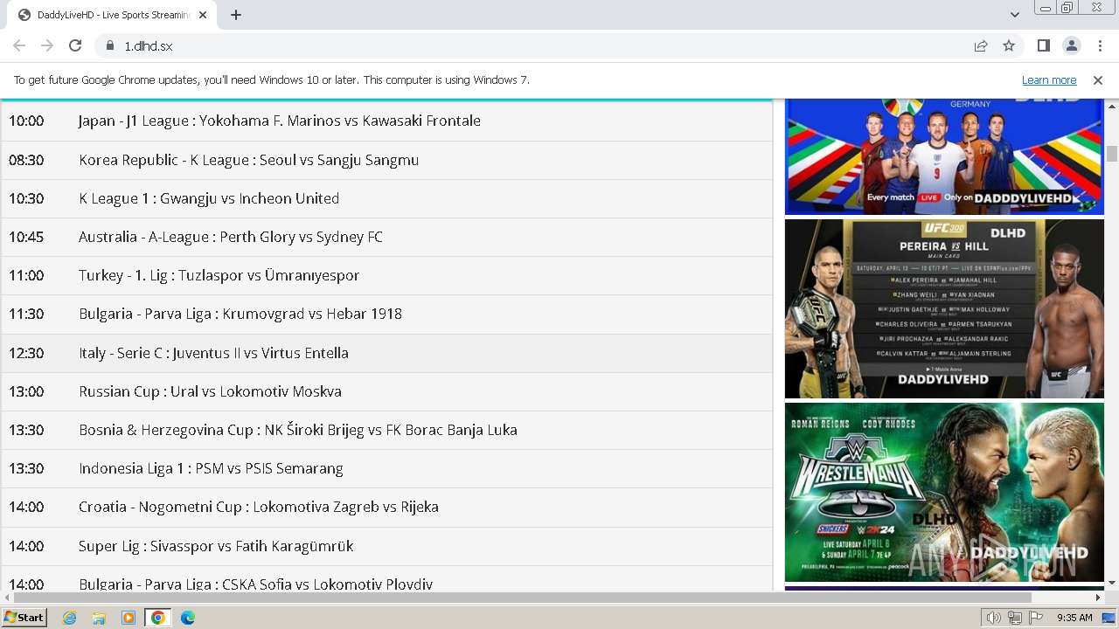Click the 12:30 time of Serie C row
The height and width of the screenshot is (629, 1119).
26,353
